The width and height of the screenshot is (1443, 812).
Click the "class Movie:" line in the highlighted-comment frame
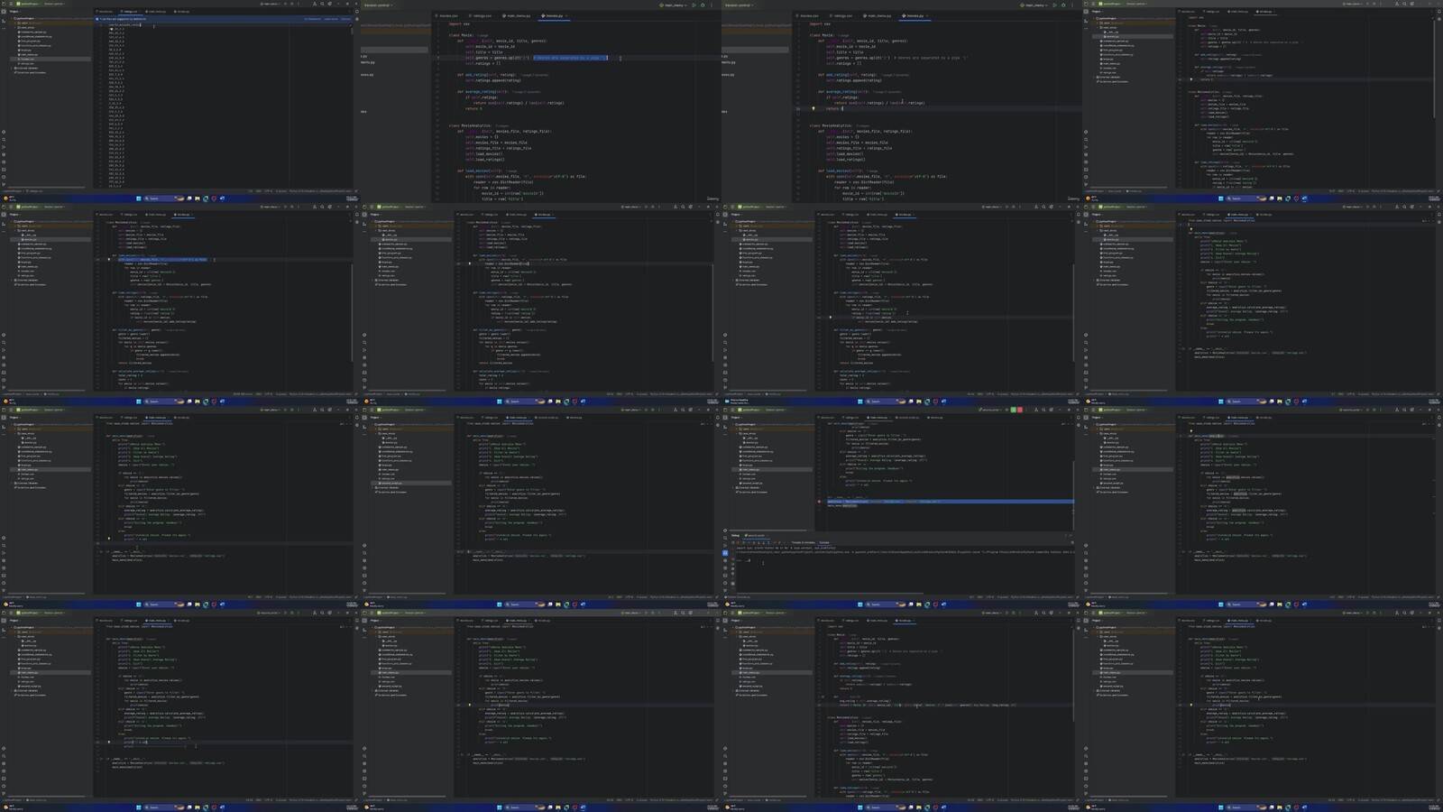pos(463,35)
